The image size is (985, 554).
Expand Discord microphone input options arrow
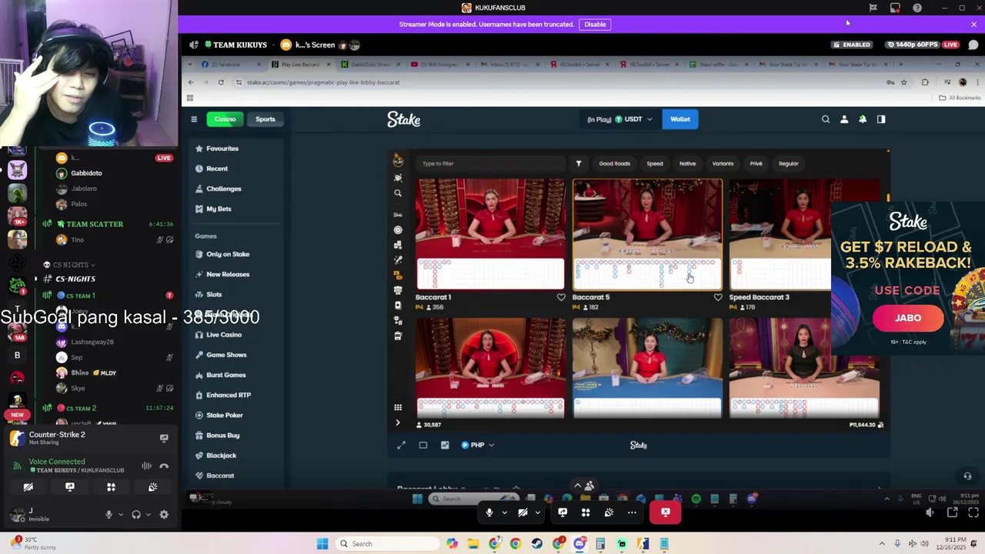(120, 515)
